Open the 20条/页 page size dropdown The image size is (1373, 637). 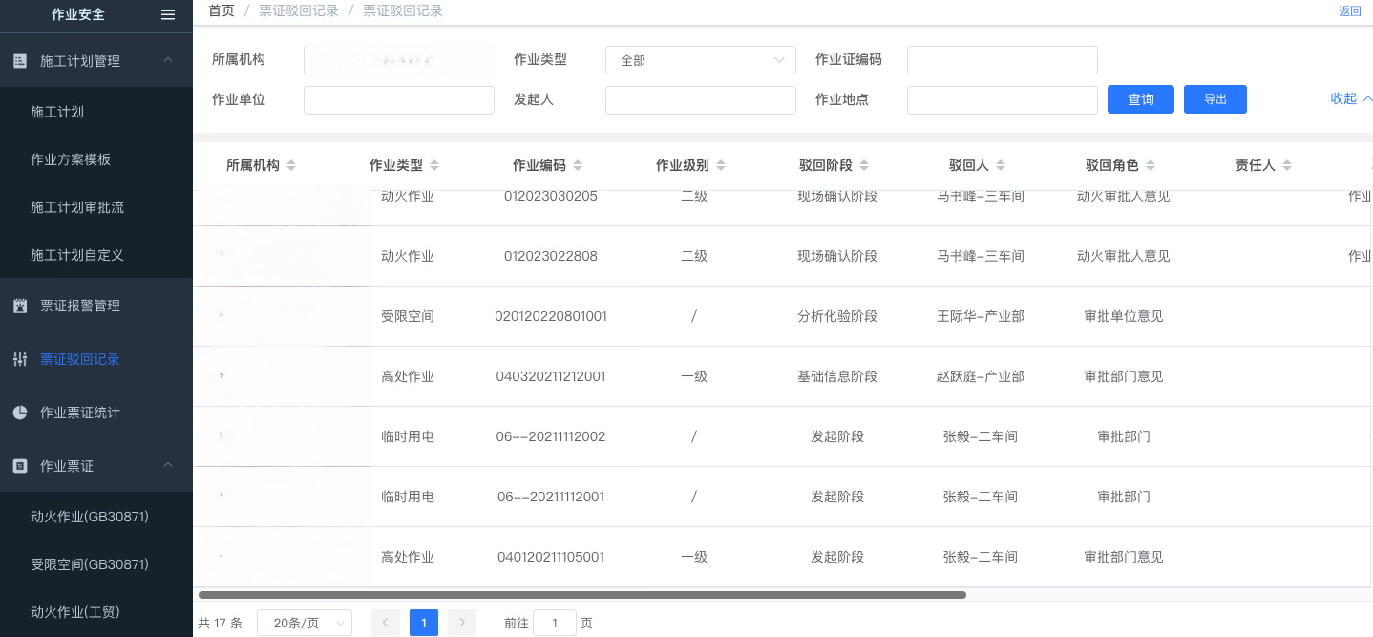(305, 623)
